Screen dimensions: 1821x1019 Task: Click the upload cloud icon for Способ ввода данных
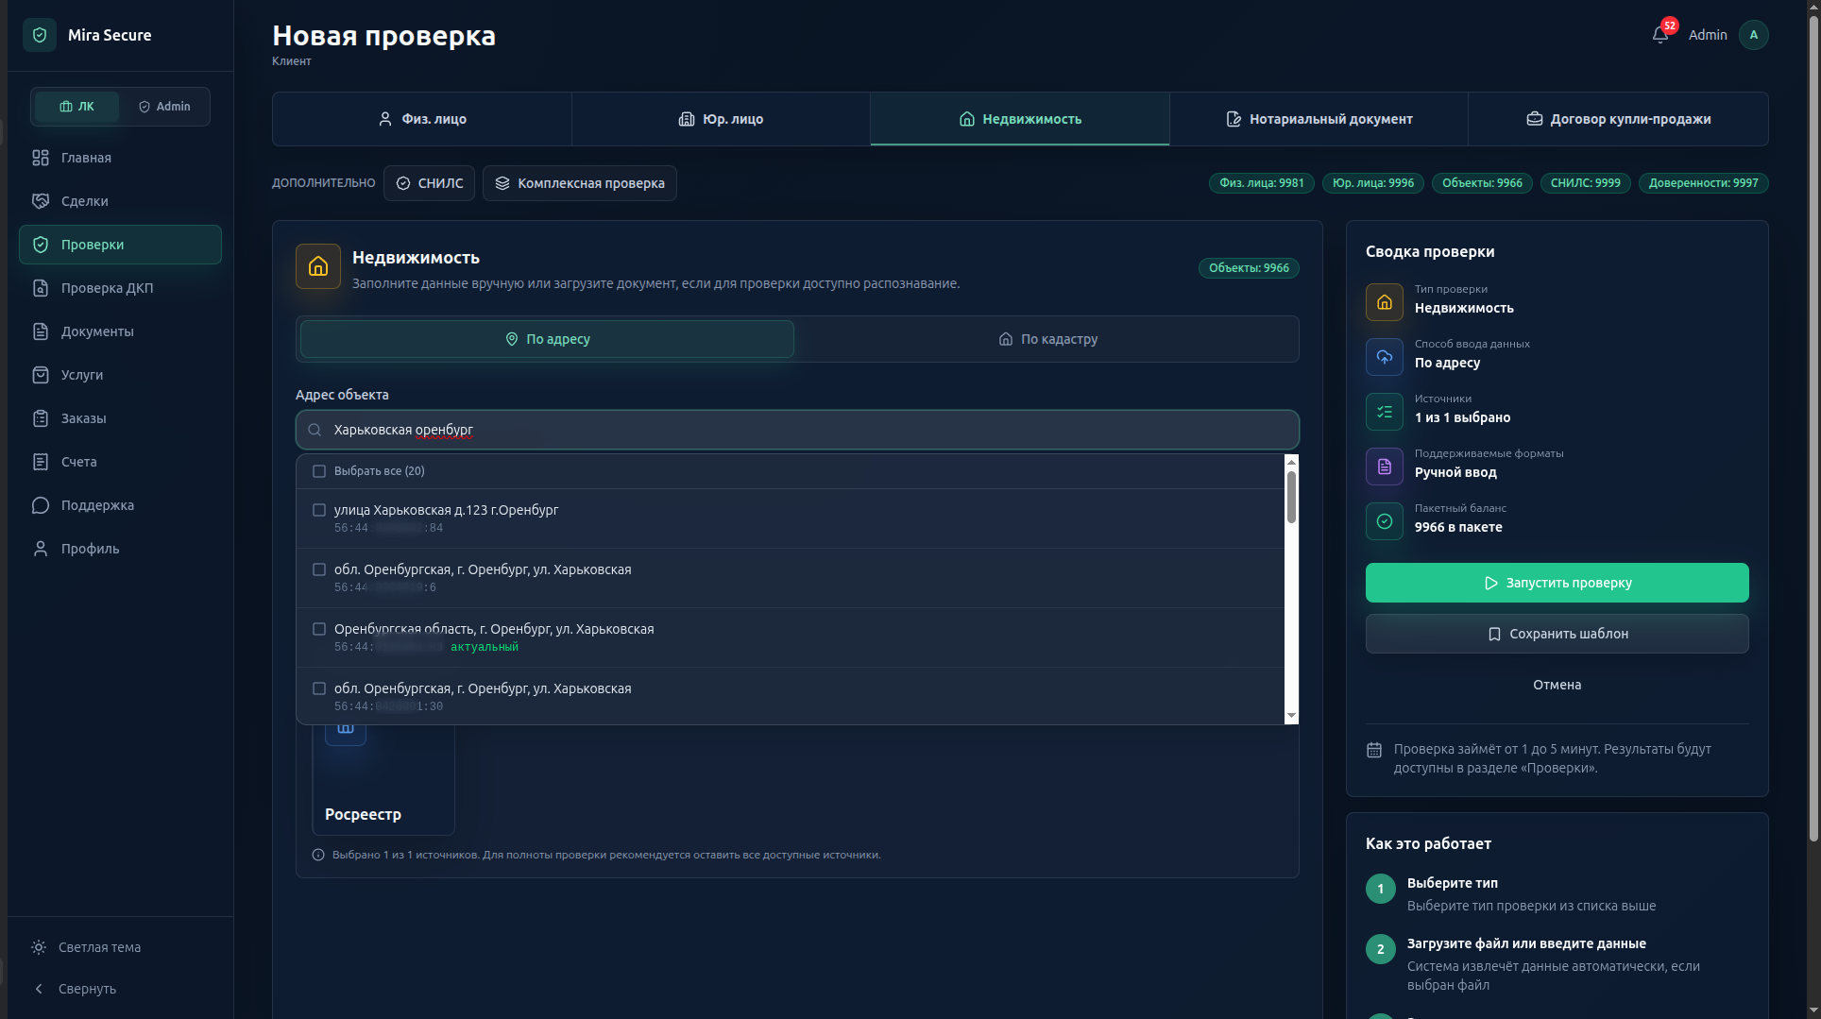pos(1385,357)
